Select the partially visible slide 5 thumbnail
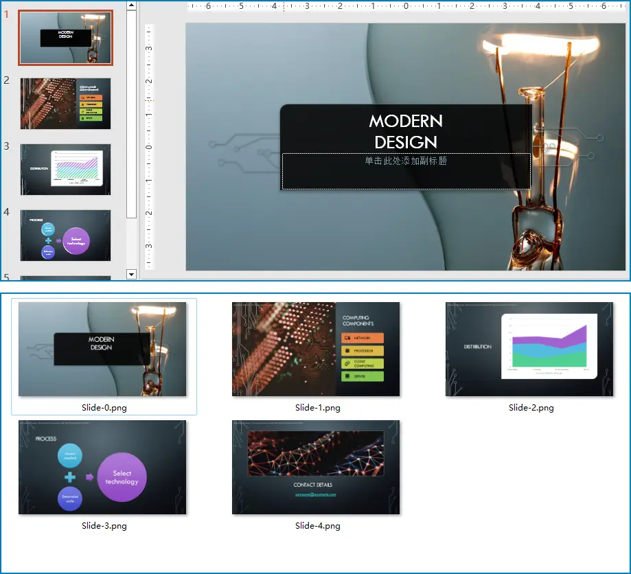The width and height of the screenshot is (631, 574). tap(65, 278)
